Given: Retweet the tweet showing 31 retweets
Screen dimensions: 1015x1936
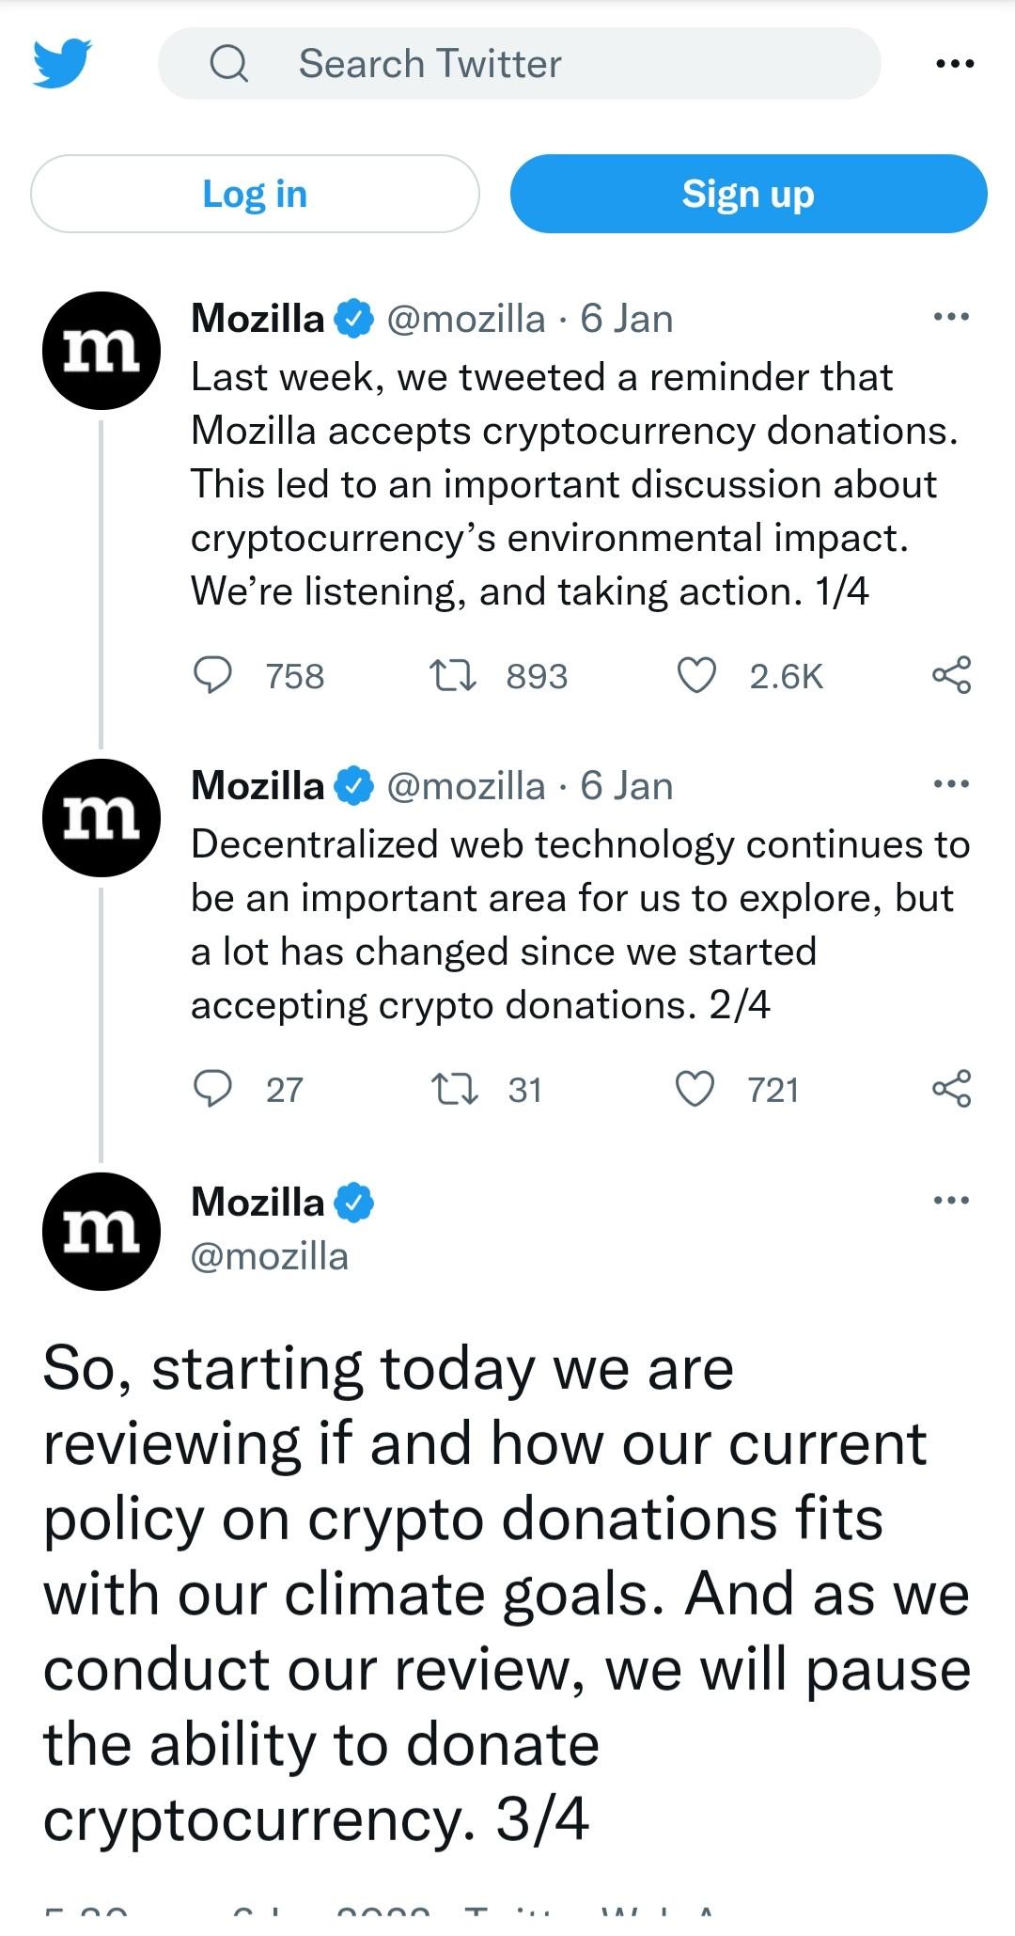Looking at the screenshot, I should [453, 1089].
